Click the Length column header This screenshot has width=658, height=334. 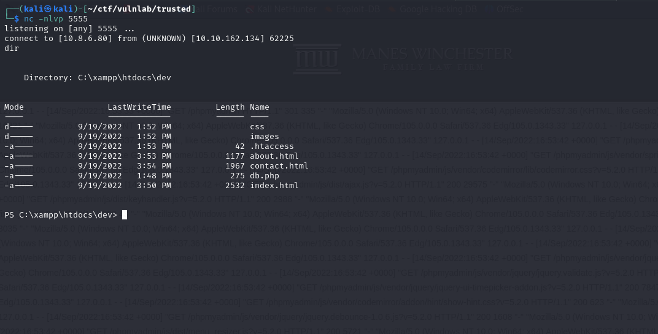coord(230,107)
